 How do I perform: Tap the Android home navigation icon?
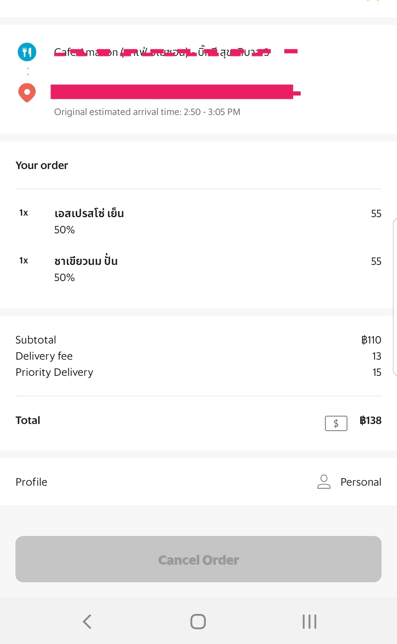[x=198, y=622]
